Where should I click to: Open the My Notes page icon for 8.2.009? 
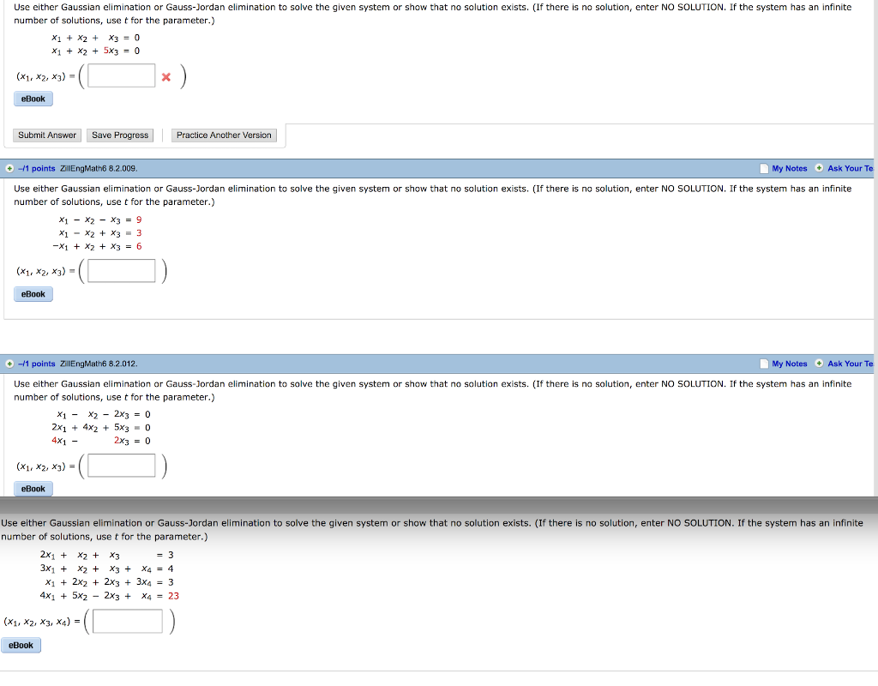[763, 168]
